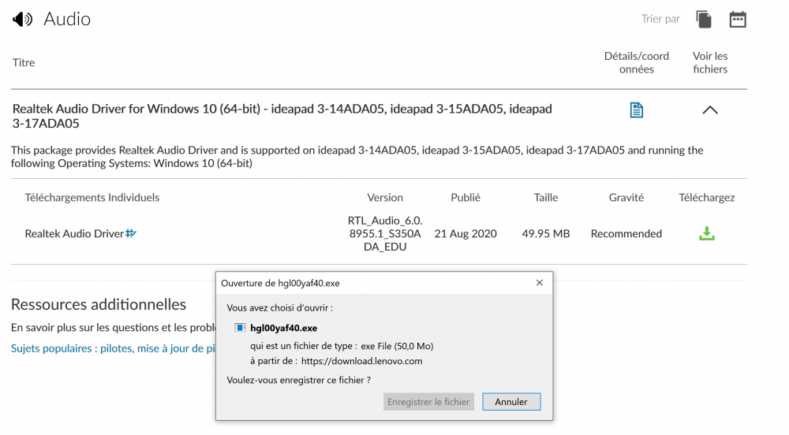Click the Recommended severity value
This screenshot has height=435, width=789.
(x=626, y=233)
